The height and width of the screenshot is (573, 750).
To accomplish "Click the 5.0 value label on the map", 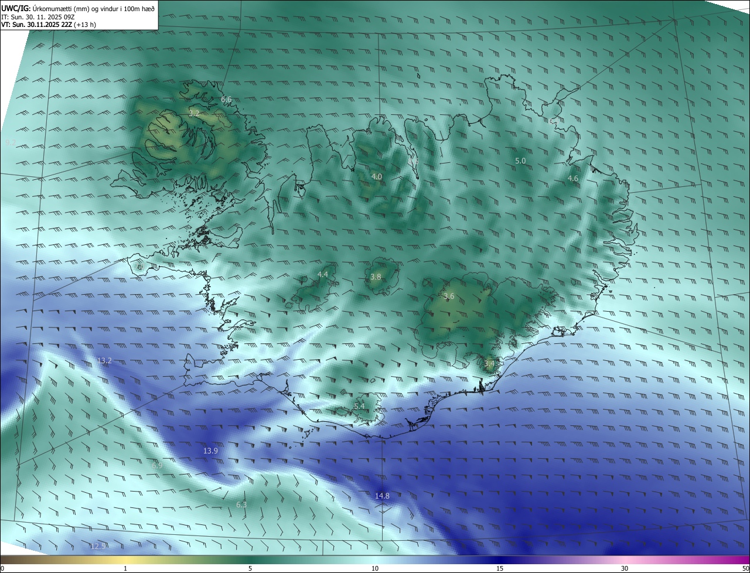I will point(520,161).
